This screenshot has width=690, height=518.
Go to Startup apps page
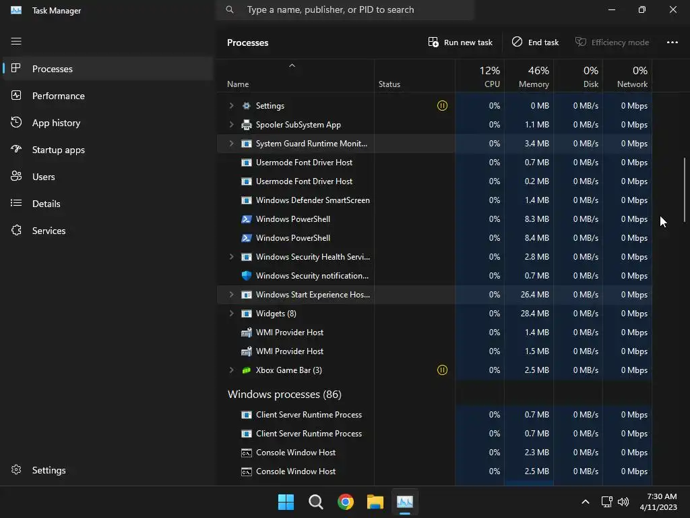(108, 150)
